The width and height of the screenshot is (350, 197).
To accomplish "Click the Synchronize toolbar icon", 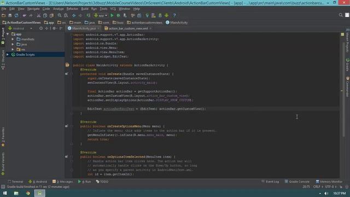I will coord(16,15).
